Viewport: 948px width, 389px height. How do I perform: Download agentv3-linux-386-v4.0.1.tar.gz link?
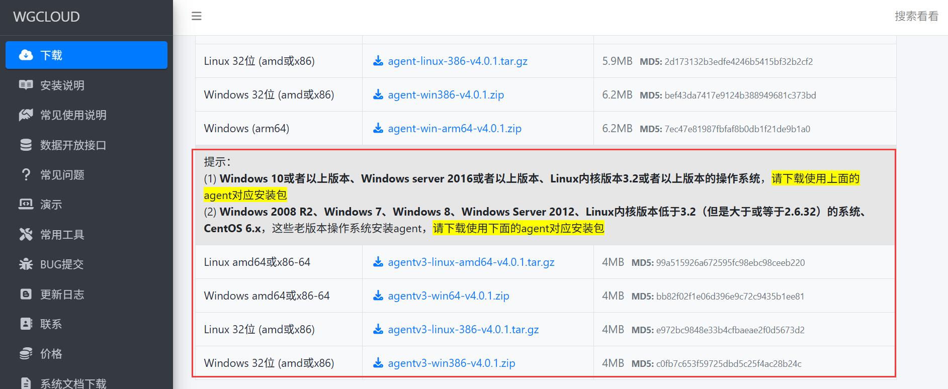coord(463,330)
